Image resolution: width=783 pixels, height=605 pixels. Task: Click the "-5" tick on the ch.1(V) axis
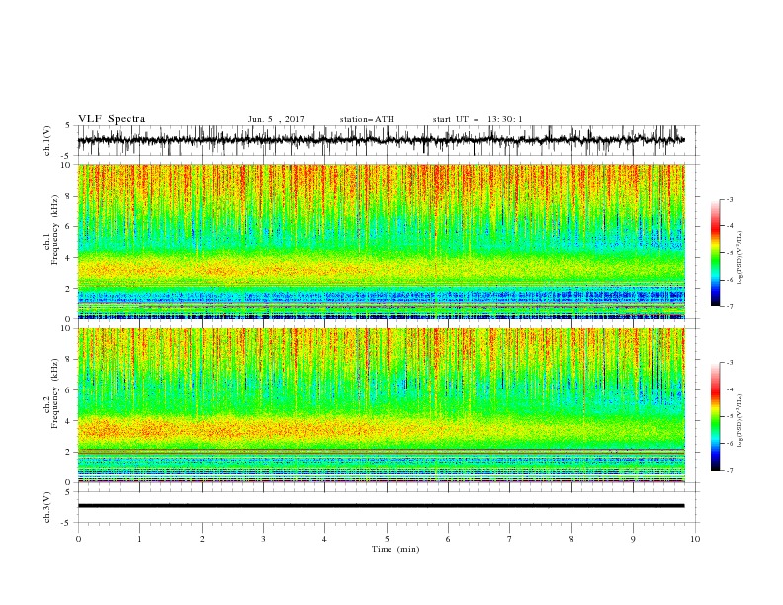(x=66, y=156)
